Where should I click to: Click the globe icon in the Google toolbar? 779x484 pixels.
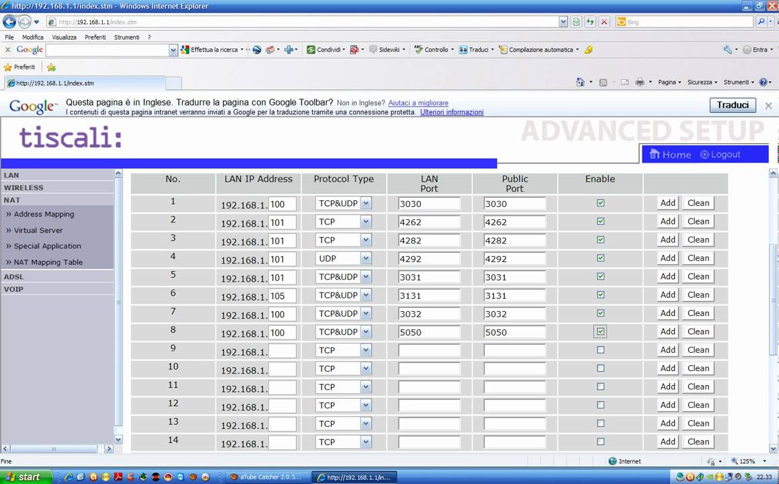pos(257,50)
